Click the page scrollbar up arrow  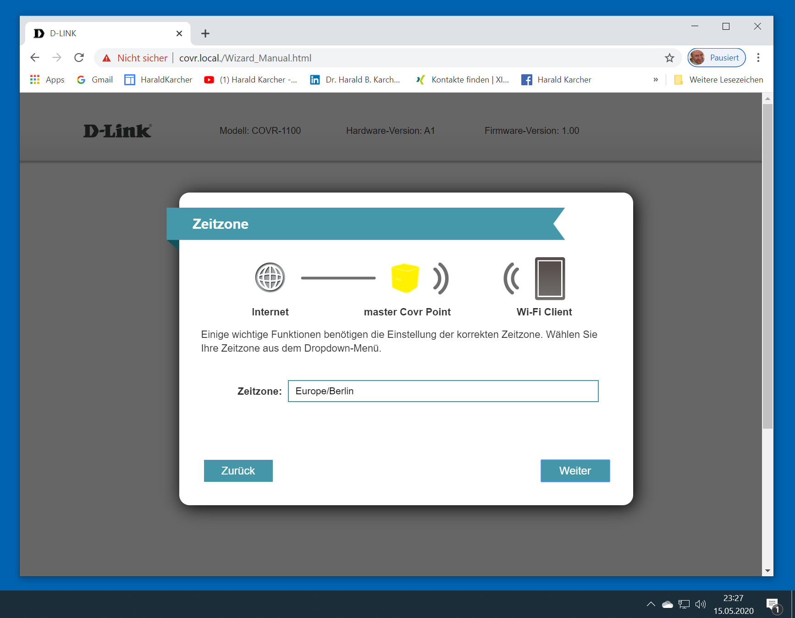767,99
